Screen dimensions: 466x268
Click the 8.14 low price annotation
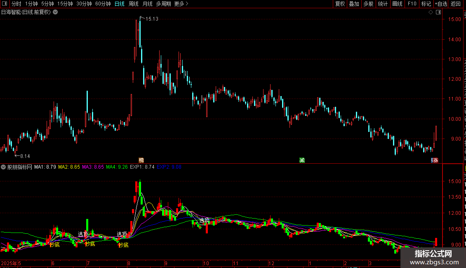[x=25, y=156]
